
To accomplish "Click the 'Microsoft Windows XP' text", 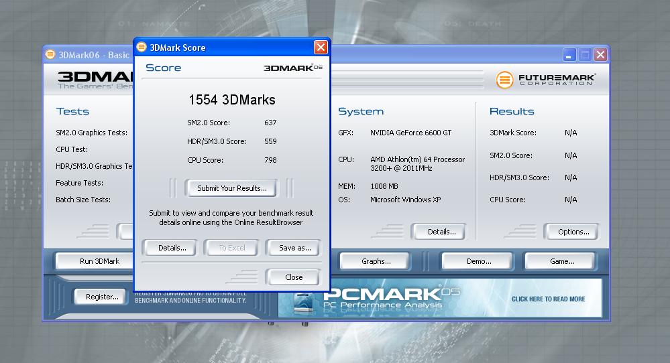I will click(406, 199).
